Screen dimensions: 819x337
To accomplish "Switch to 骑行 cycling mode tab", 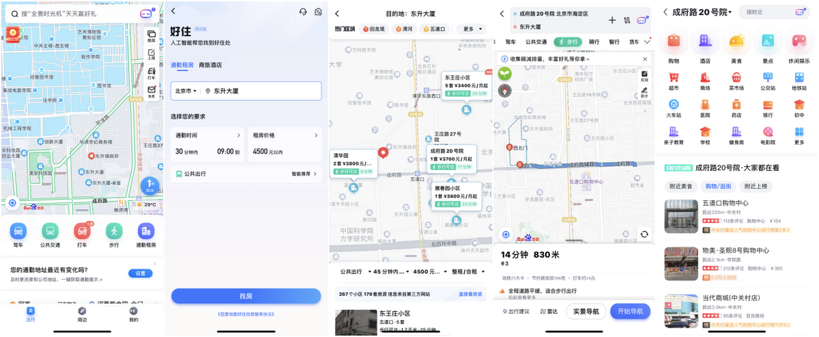I will point(594,42).
